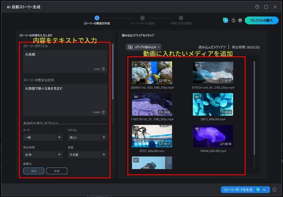
Task: Clear story description with its trash icon
Action: tap(104, 112)
